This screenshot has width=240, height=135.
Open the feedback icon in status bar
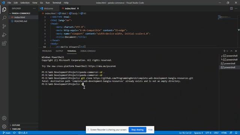pos(231,133)
